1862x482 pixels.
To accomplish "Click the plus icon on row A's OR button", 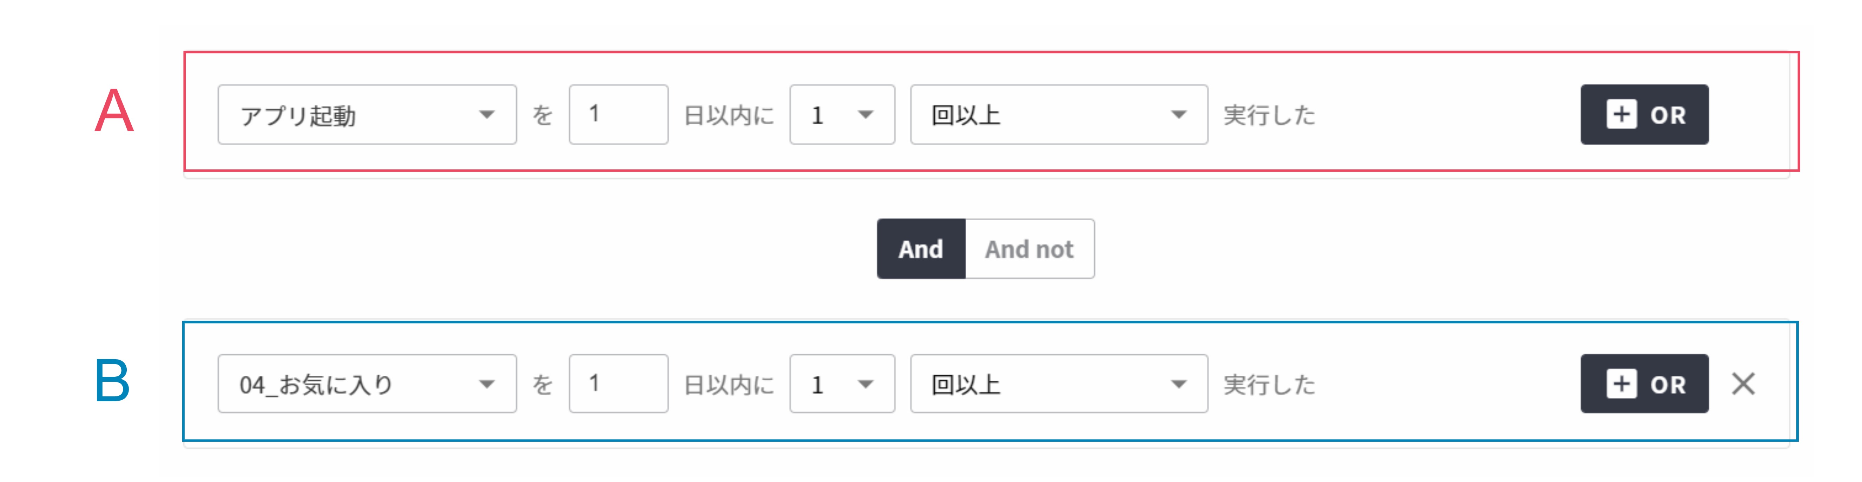I will [x=1621, y=114].
